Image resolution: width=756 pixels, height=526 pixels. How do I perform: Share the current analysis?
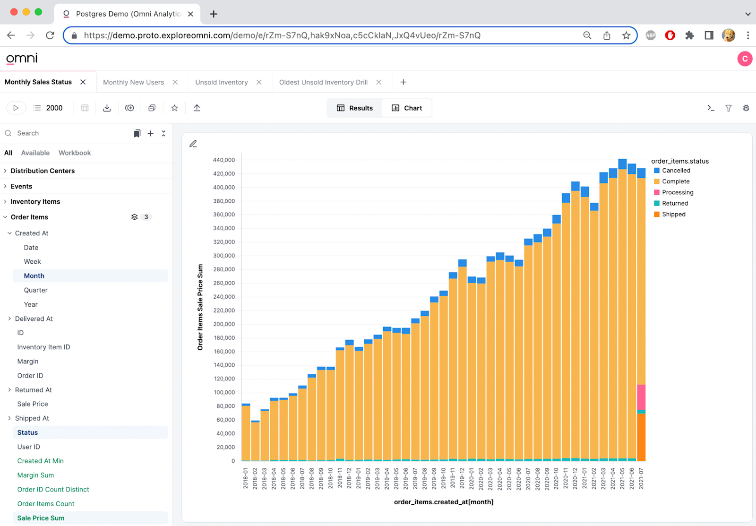(197, 108)
